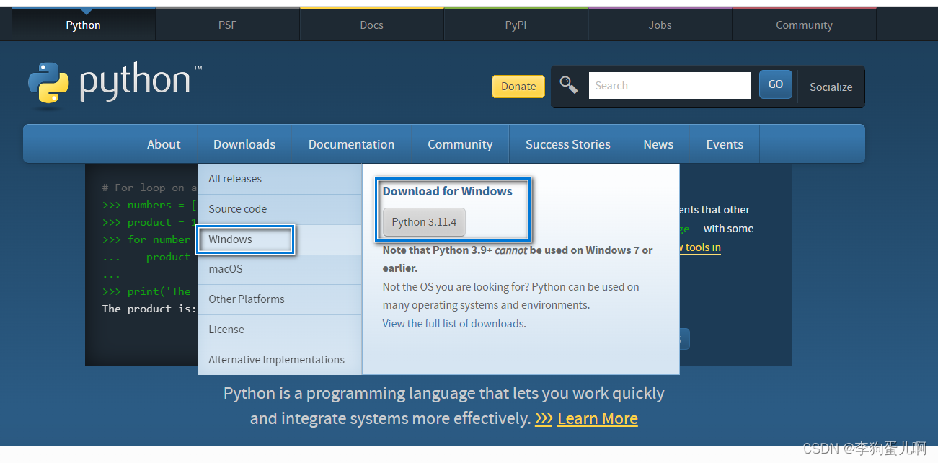Click the Download for Windows heading

point(447,191)
